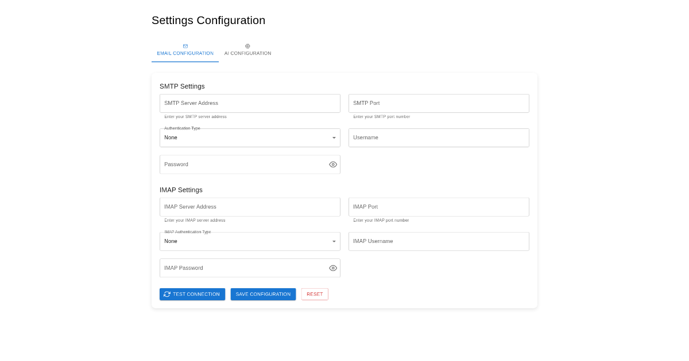Click into the SMTP Port field
This screenshot has width=689, height=361.
click(439, 103)
